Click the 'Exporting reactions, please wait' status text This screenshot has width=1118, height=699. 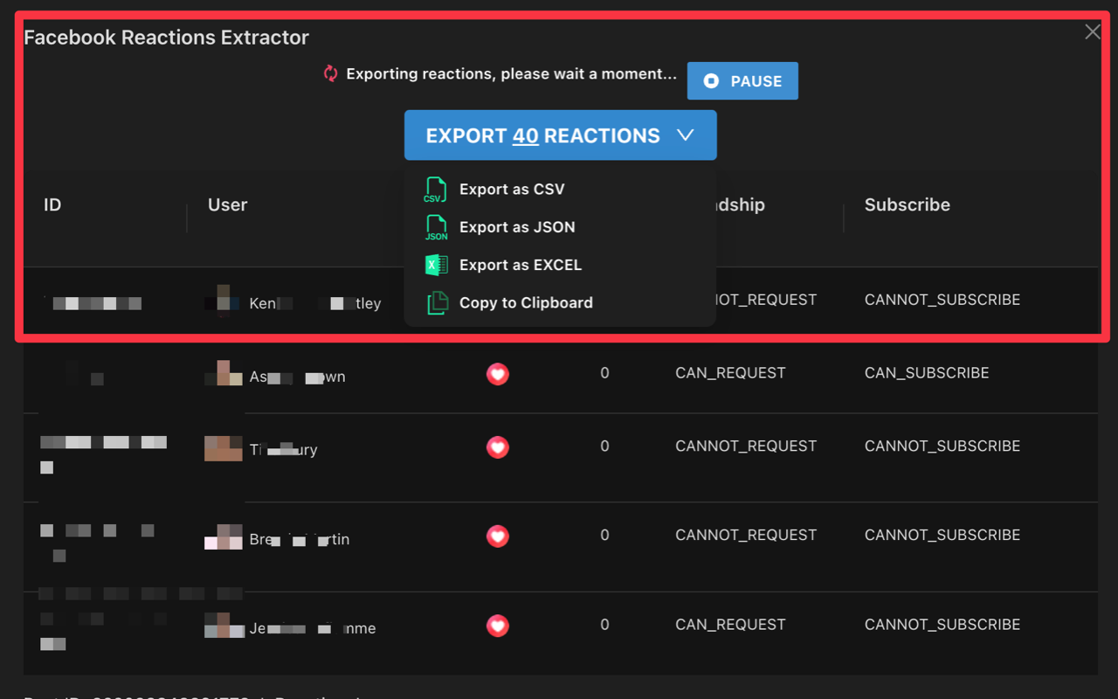[x=511, y=74]
